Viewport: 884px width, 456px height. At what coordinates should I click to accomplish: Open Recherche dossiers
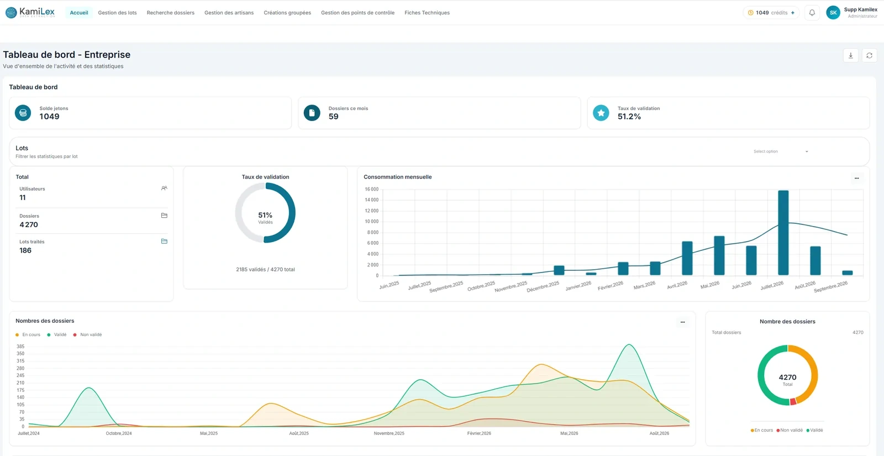point(171,13)
